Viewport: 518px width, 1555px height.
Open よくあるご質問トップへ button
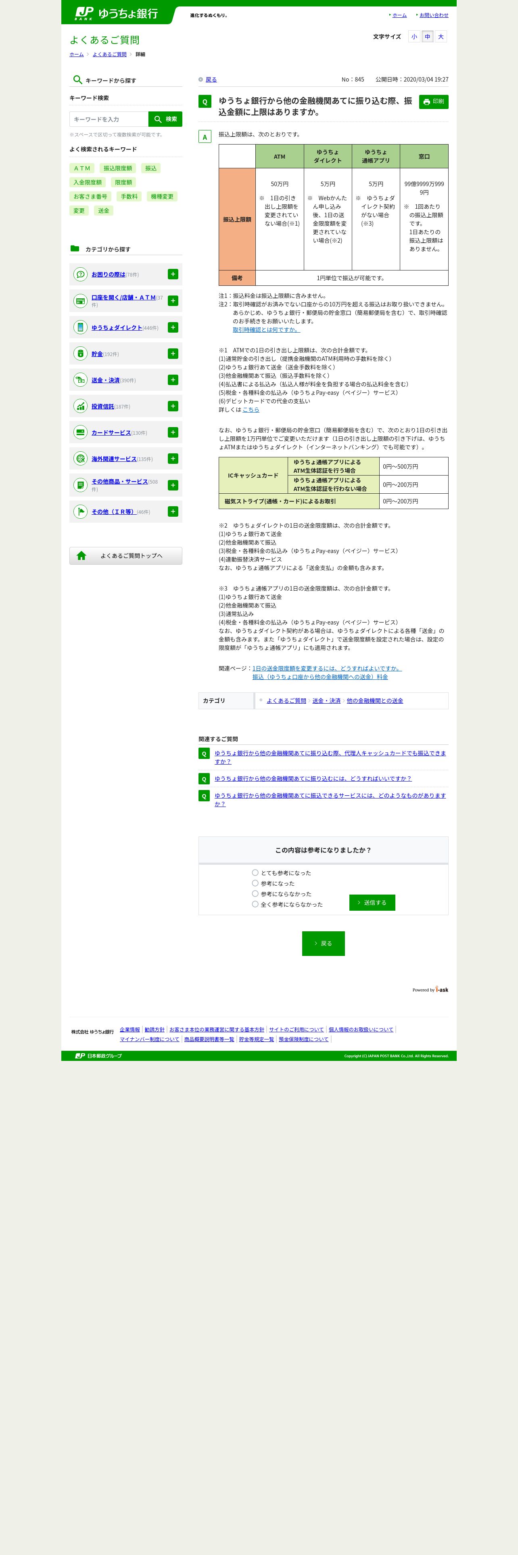(125, 556)
